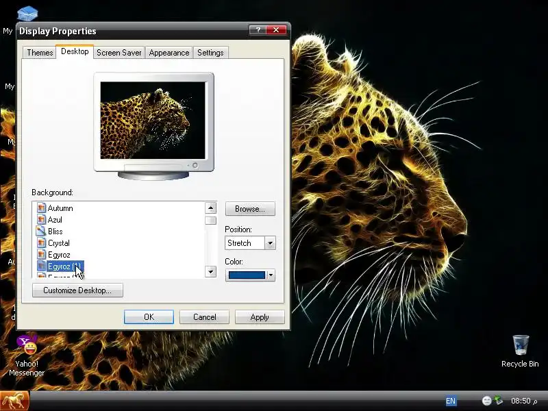Open the Color dropdown arrow
This screenshot has width=548, height=411.
271,275
